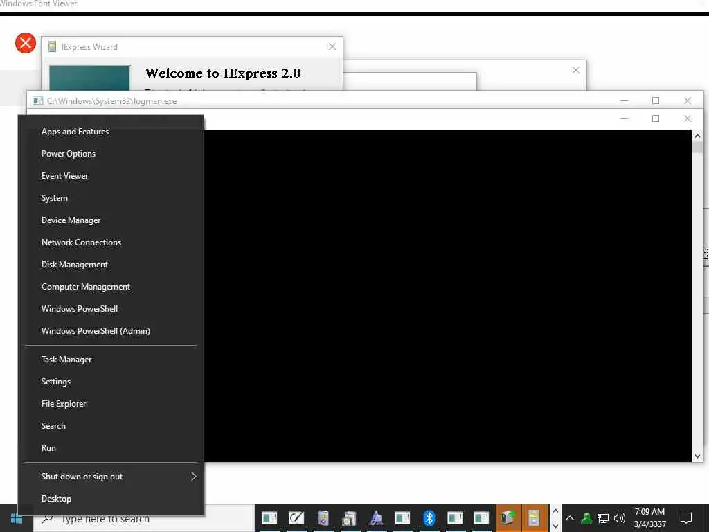
Task: Open the Run dialog entry
Action: pos(111,448)
